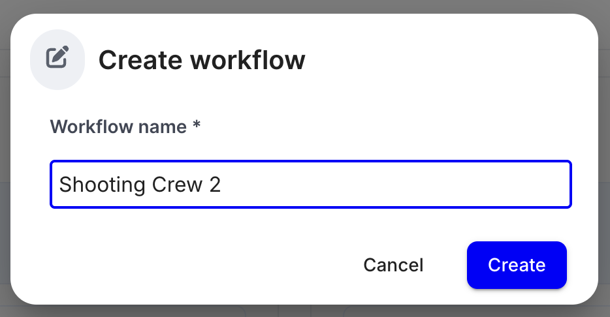Screen dimensions: 610x317
Task: Click the 'Shooting Crew 2' text in field
Action: tap(140, 185)
